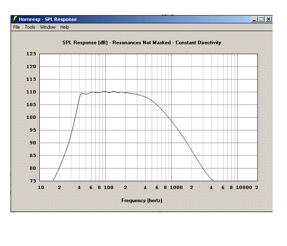This screenshot has width=287, height=246.
Task: Close the Hornresp SPL Response window
Action: coord(268,19)
